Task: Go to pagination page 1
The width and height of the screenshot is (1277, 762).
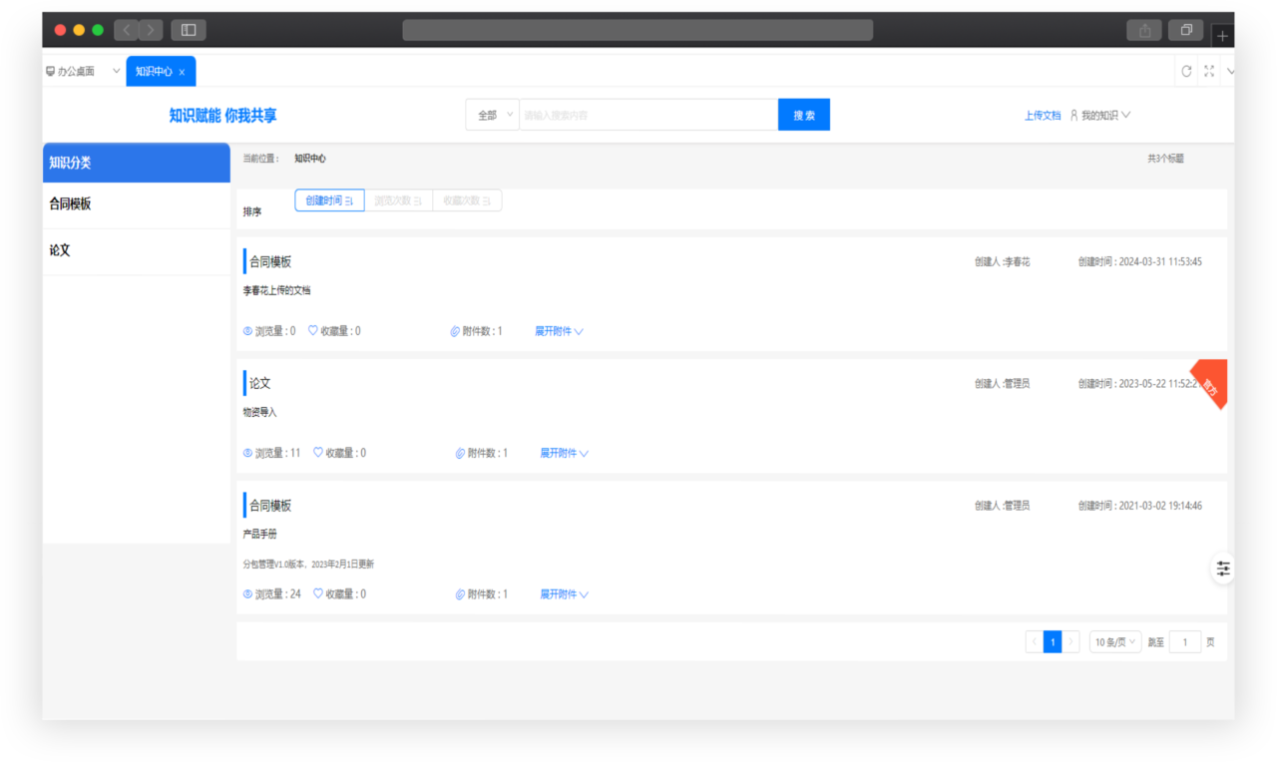Action: pos(1053,642)
